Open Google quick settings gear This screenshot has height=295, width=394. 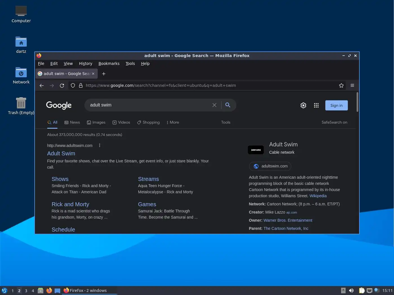[303, 105]
